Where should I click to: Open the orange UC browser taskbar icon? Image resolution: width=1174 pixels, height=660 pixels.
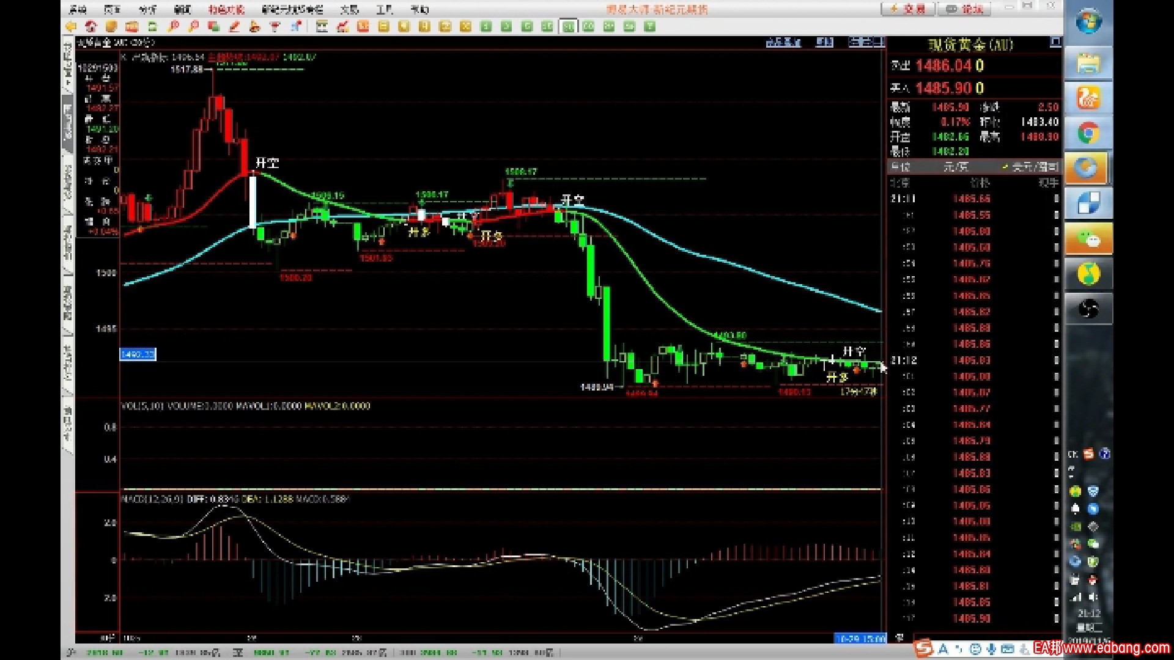1088,98
